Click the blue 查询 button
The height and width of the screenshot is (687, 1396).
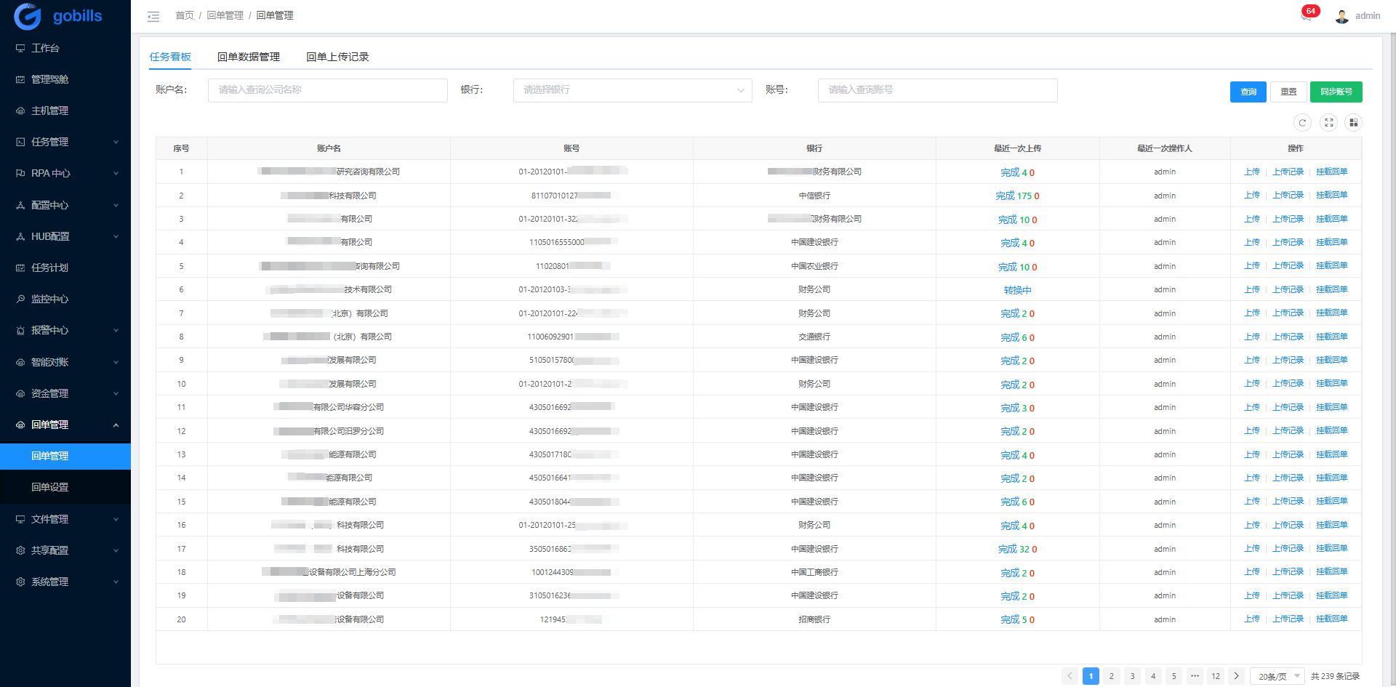click(x=1248, y=92)
